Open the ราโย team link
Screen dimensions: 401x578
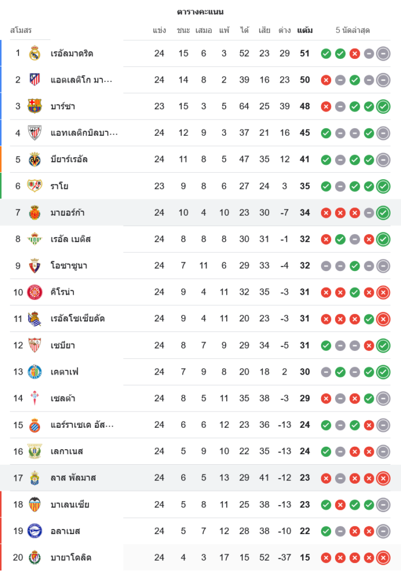tap(59, 186)
